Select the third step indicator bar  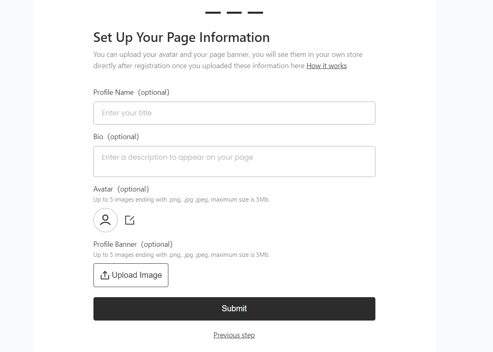click(255, 13)
